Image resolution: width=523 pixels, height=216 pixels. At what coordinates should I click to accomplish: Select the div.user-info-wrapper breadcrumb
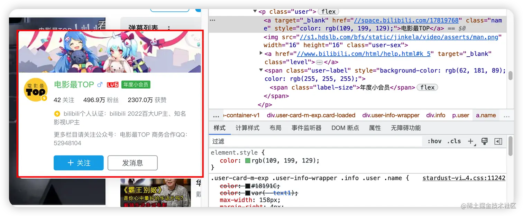pyautogui.click(x=391, y=115)
